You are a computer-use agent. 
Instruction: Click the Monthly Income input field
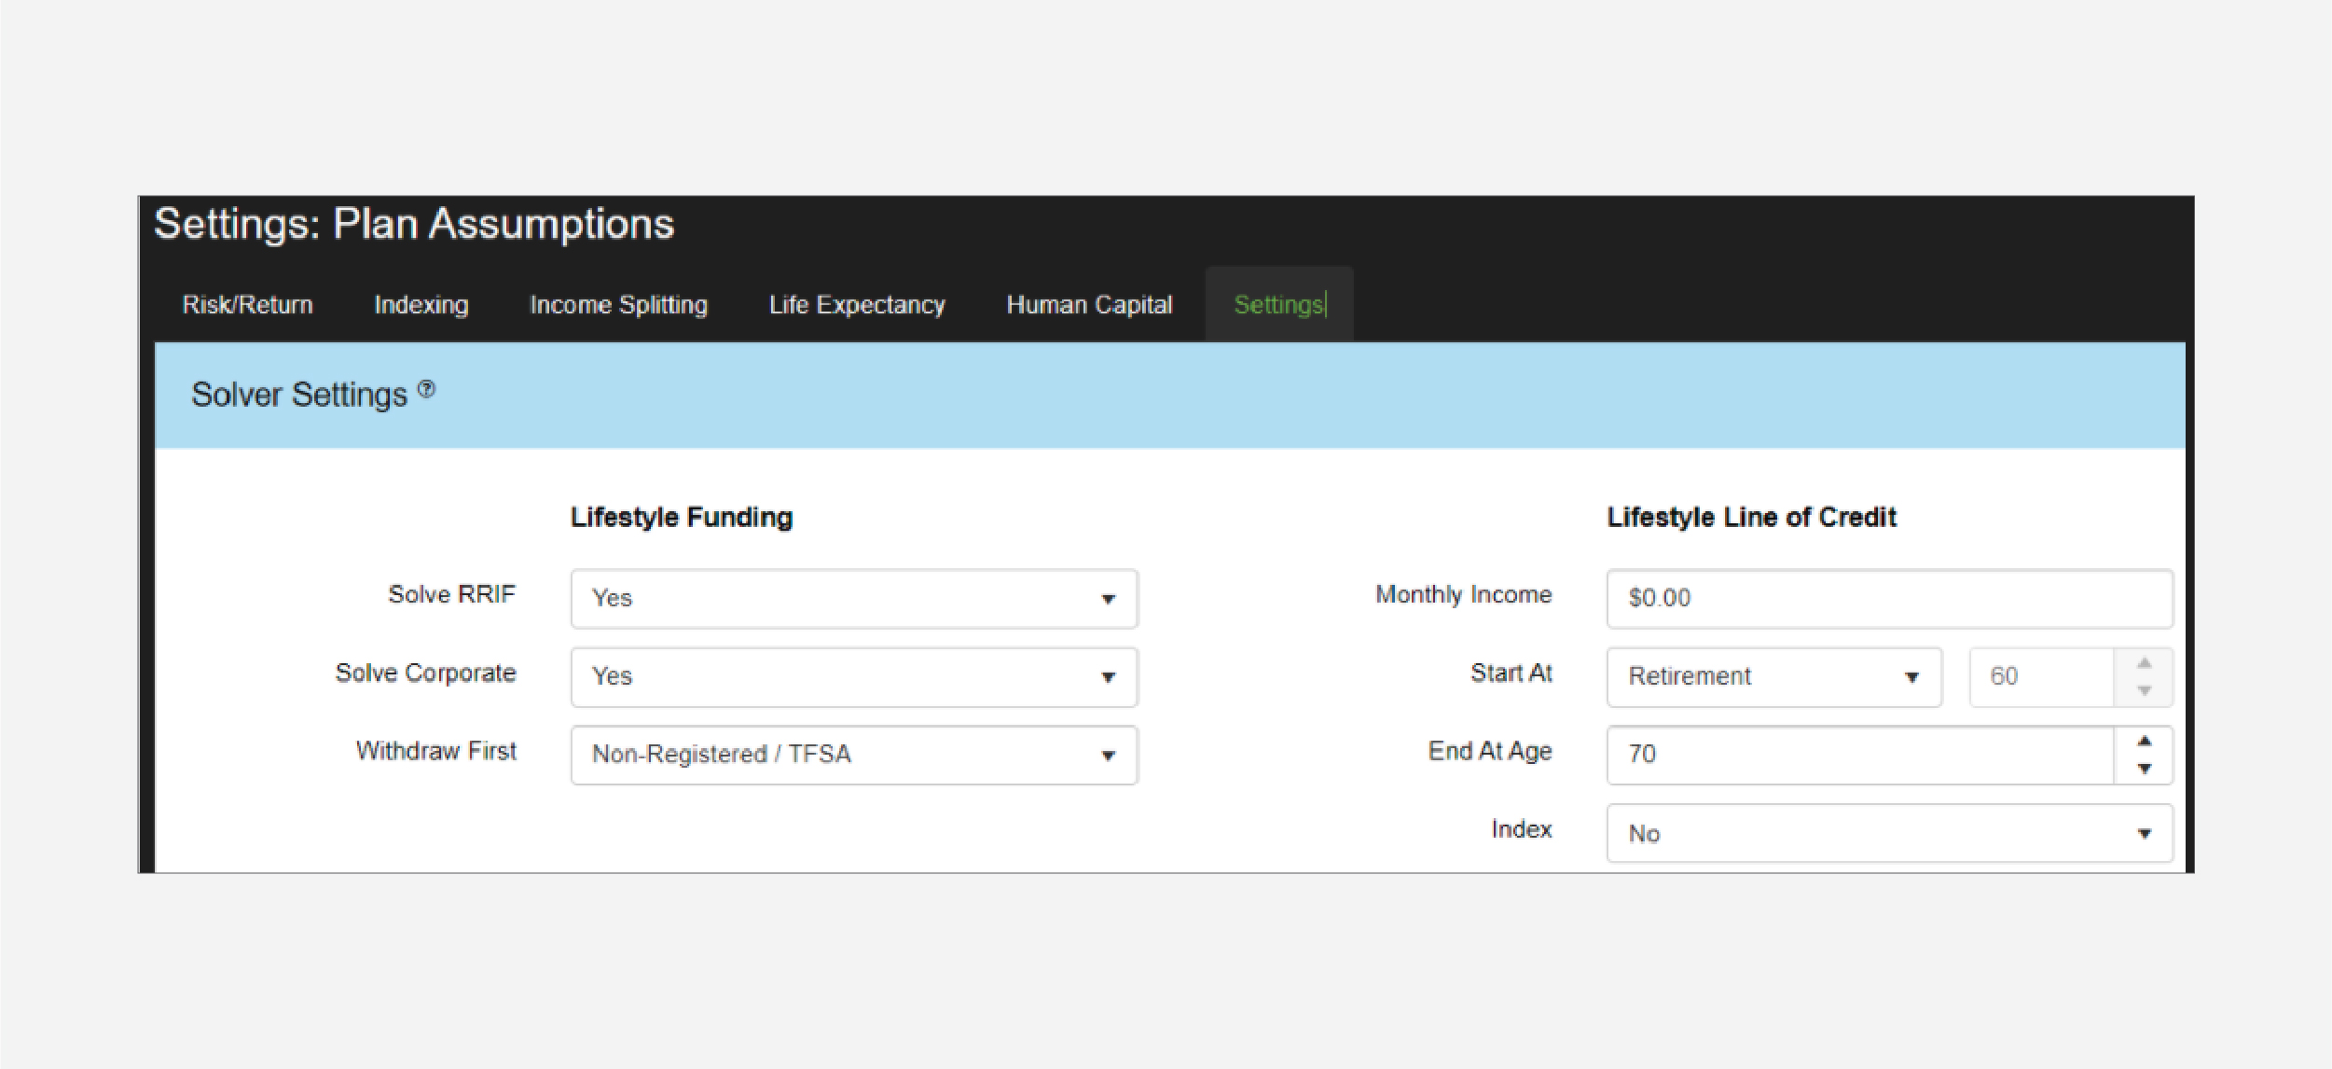tap(1888, 598)
